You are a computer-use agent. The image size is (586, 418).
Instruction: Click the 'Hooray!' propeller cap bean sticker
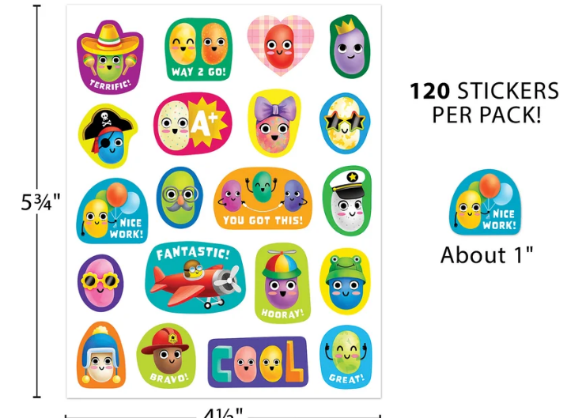click(282, 283)
